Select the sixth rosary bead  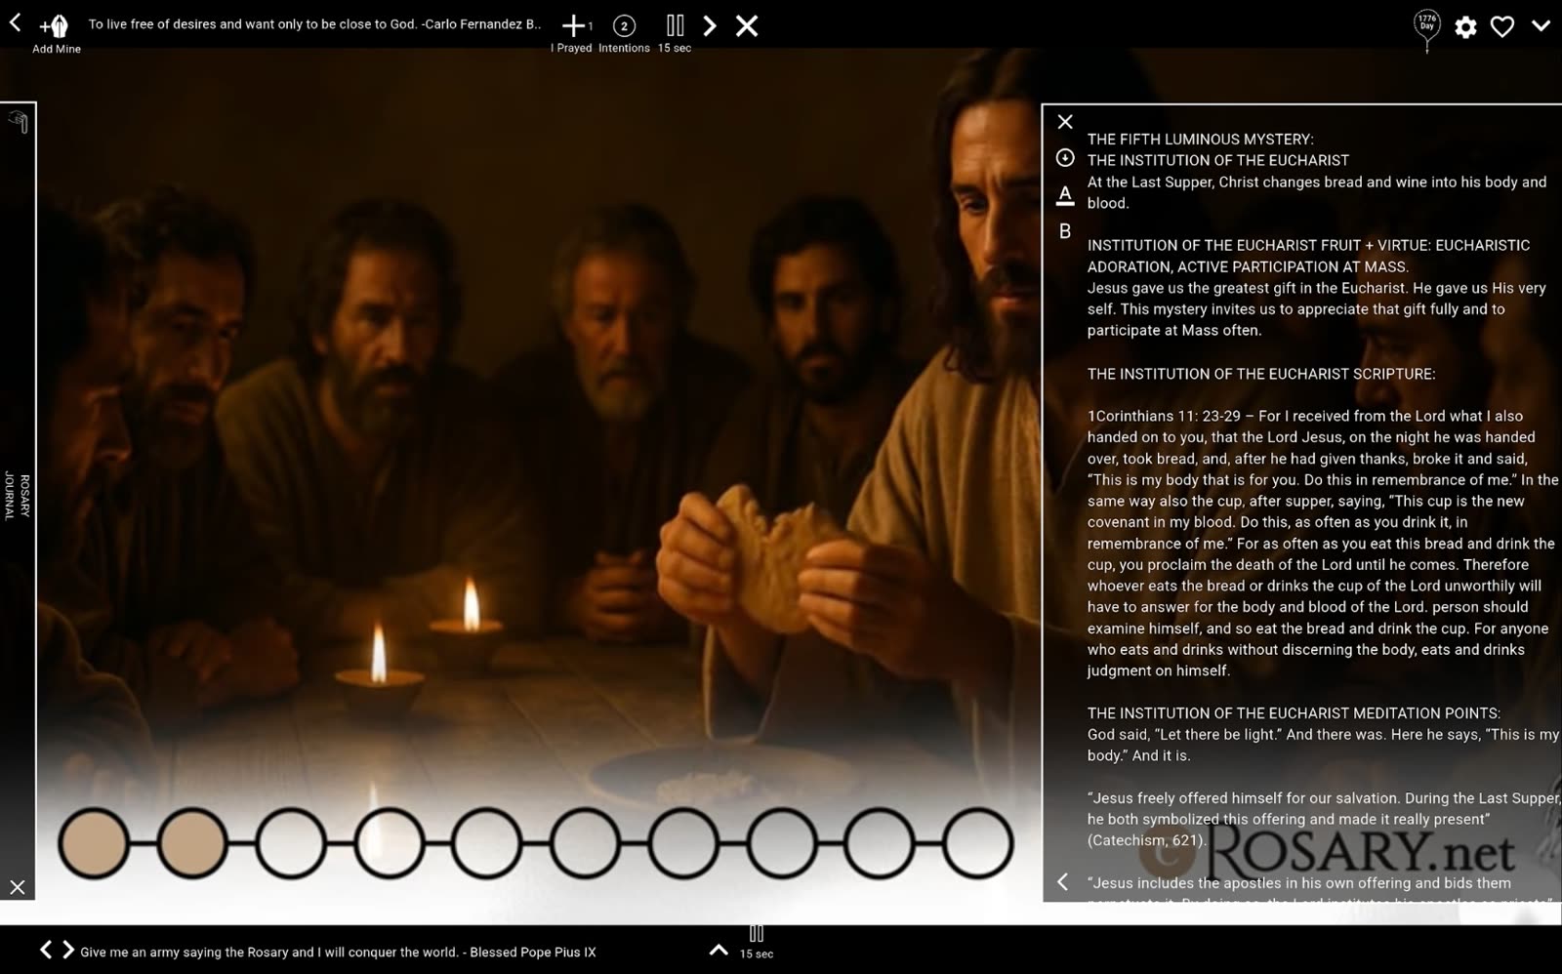(x=586, y=843)
